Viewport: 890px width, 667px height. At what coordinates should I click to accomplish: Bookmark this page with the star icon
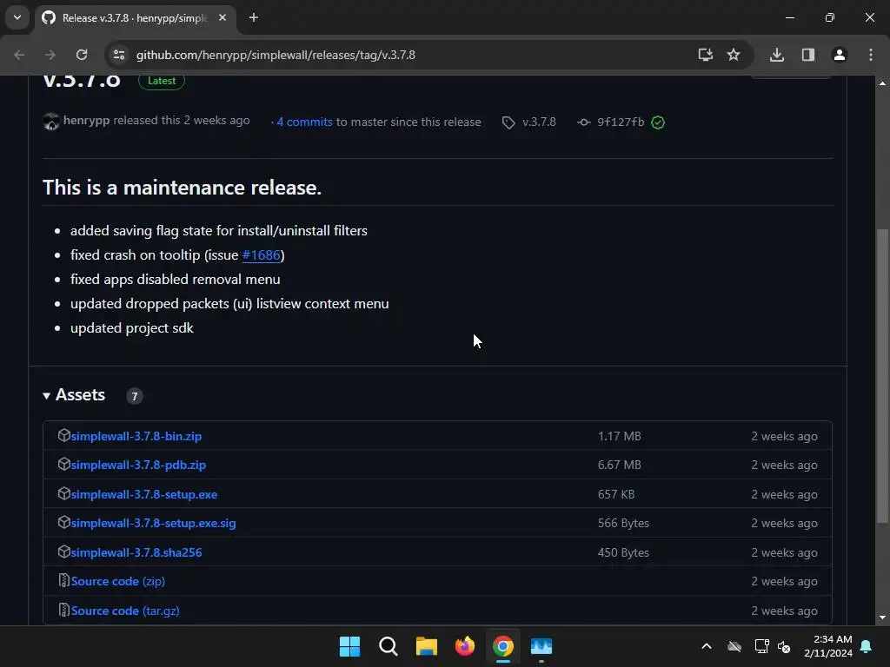click(x=734, y=55)
